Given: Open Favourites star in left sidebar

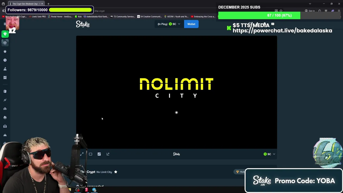Looking at the screenshot, I should [x=5, y=51].
